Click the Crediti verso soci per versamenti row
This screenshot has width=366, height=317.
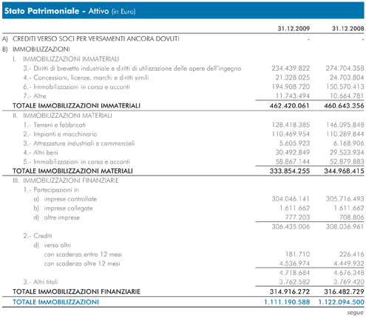[183, 39]
